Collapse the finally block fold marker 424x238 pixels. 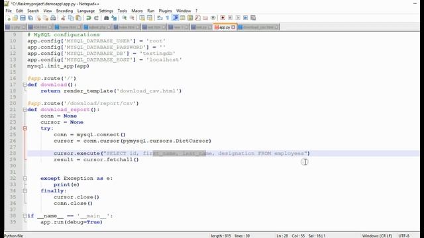coord(25,191)
